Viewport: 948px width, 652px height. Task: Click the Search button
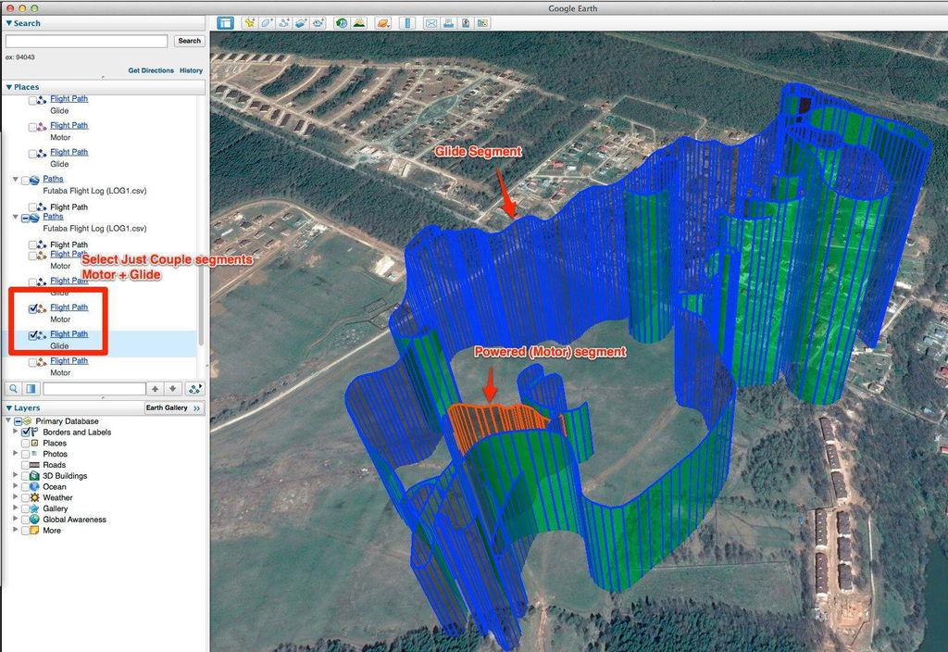point(189,41)
